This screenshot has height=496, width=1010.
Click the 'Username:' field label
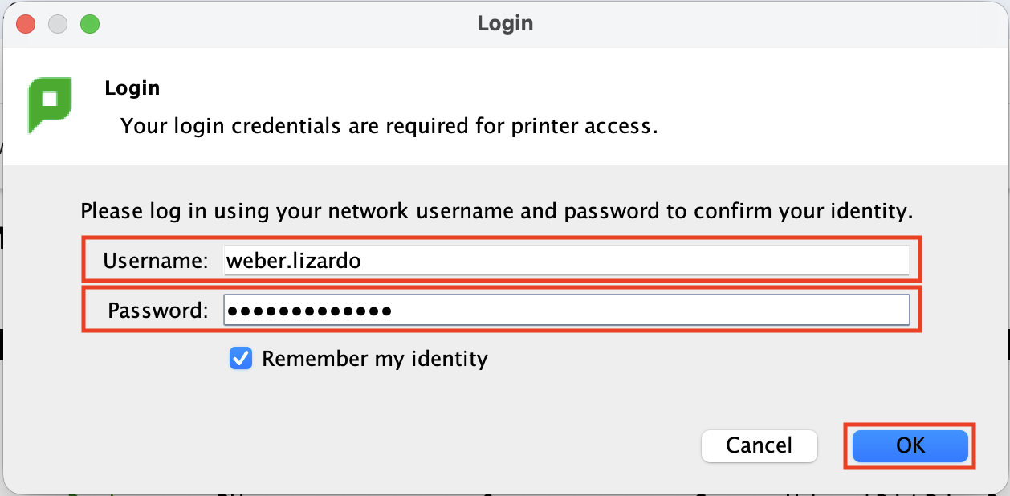[156, 261]
